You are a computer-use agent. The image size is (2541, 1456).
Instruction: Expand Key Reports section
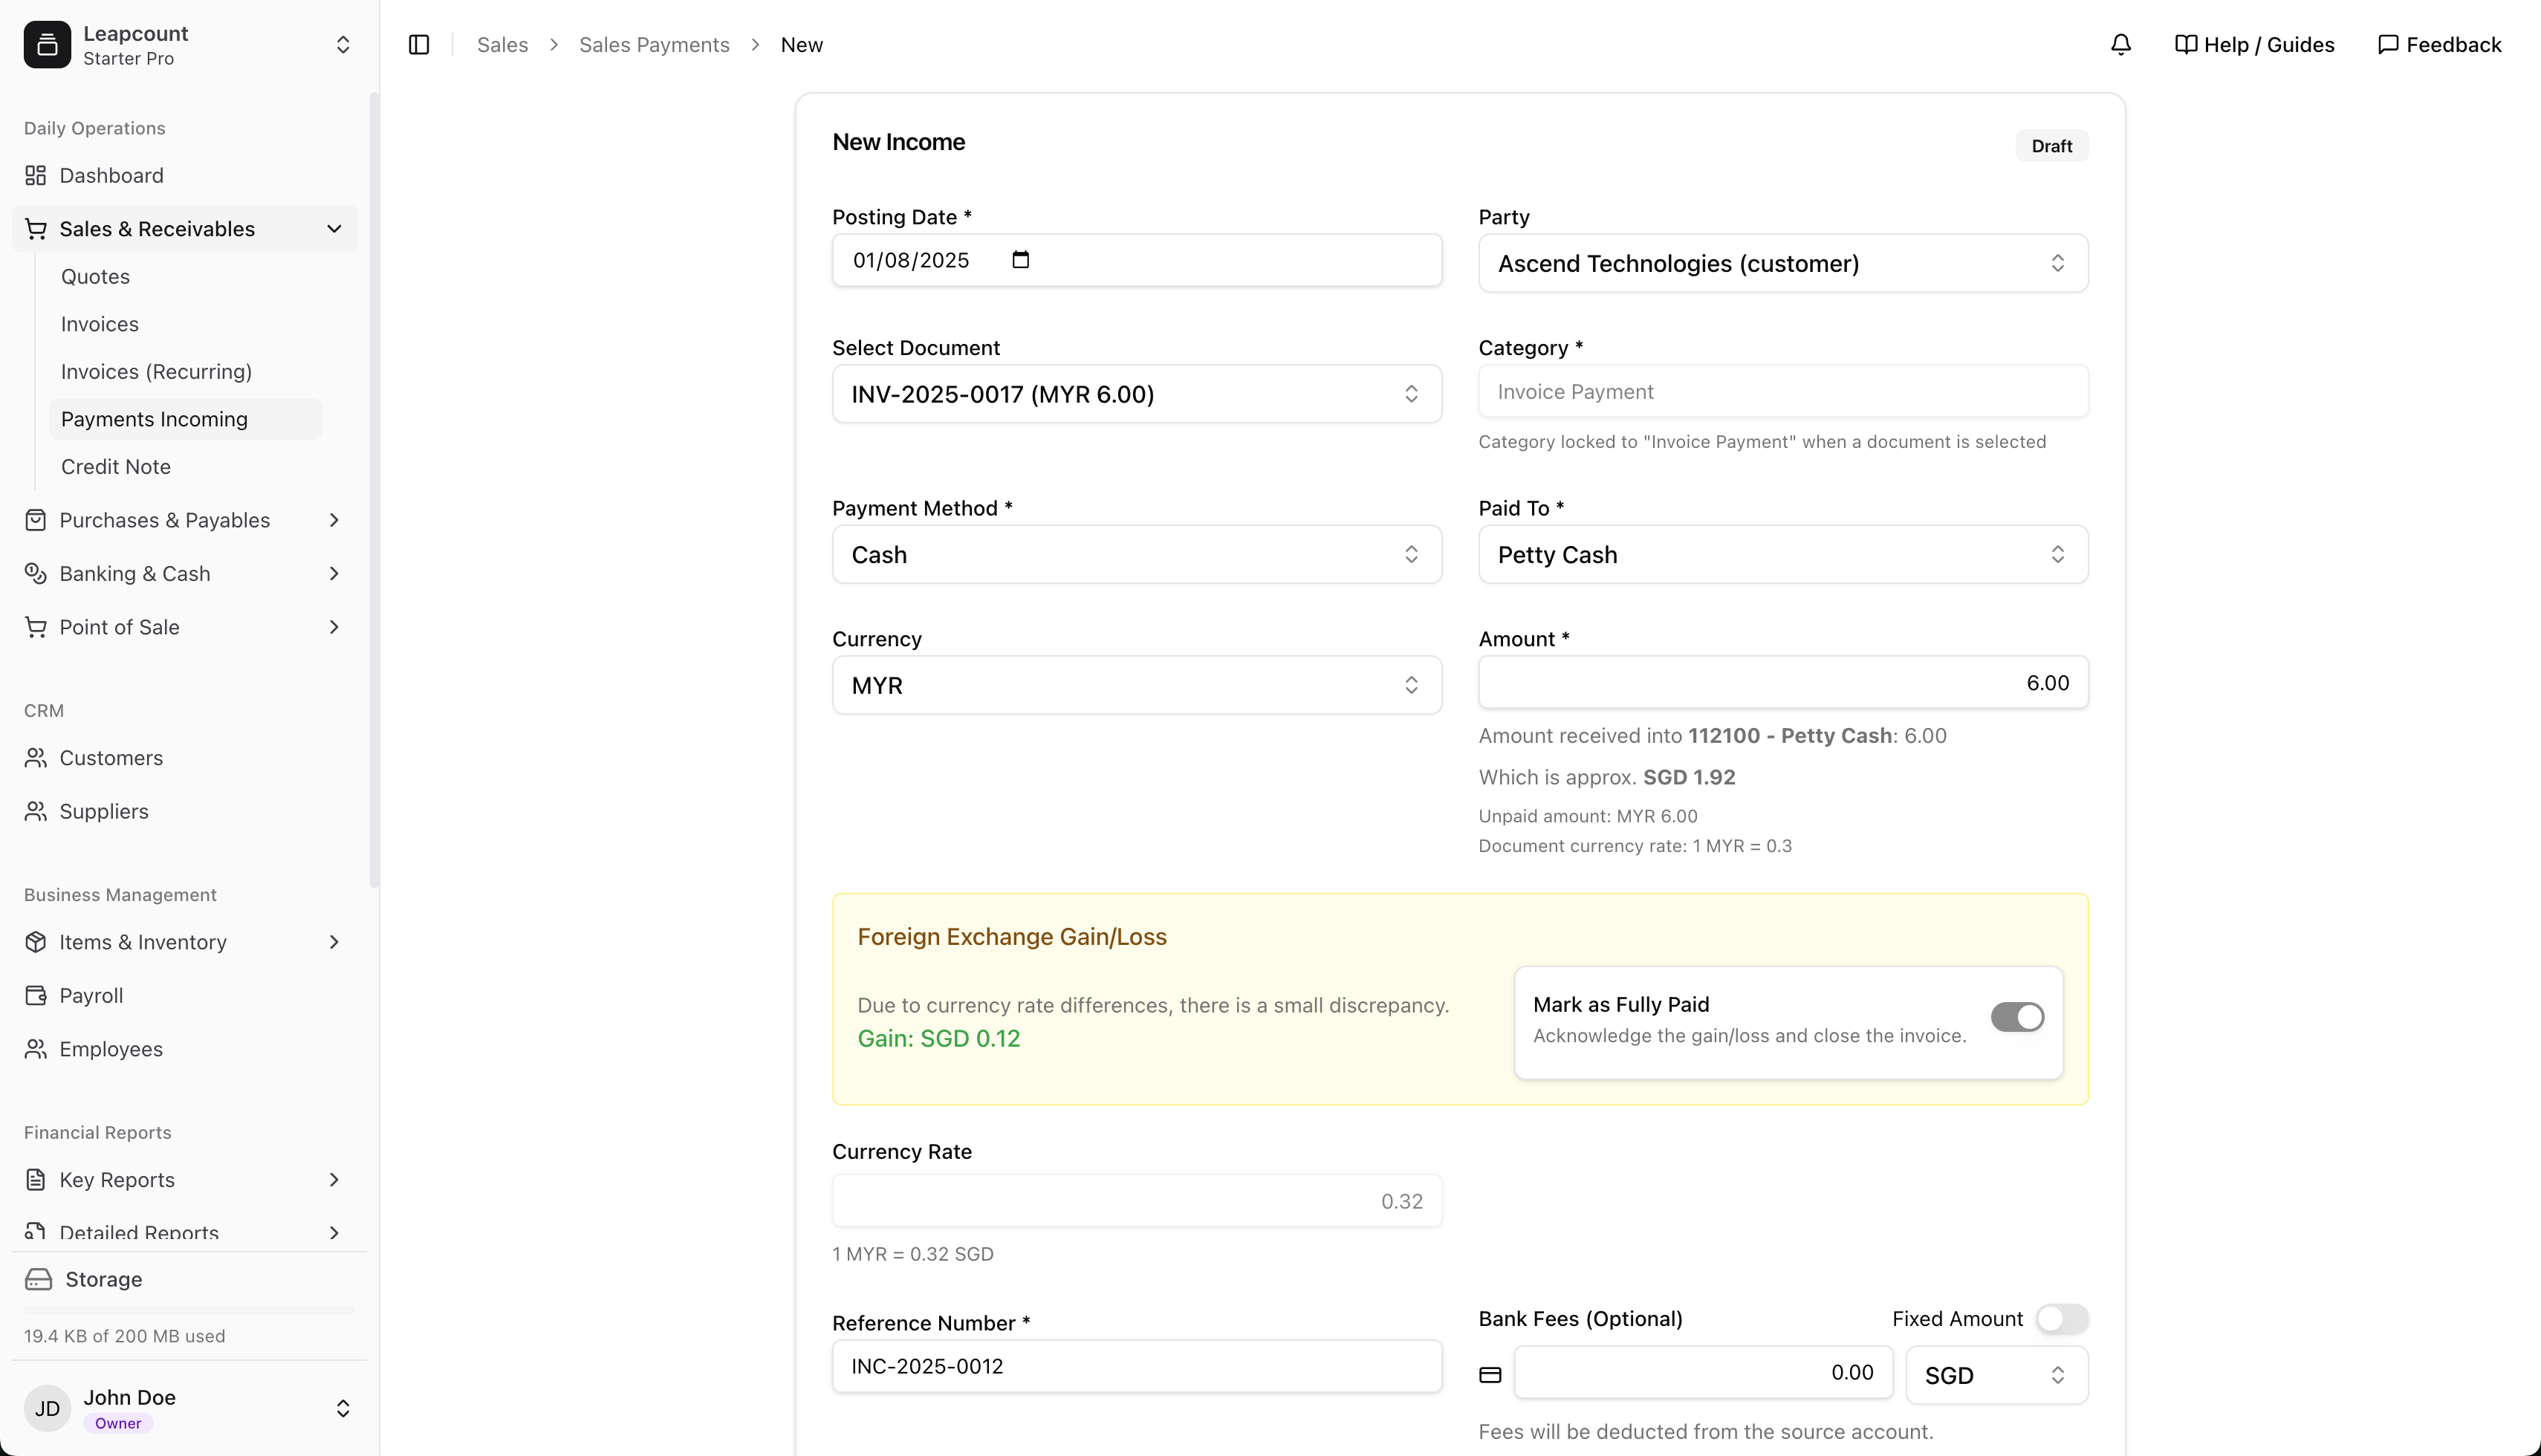[x=185, y=1180]
